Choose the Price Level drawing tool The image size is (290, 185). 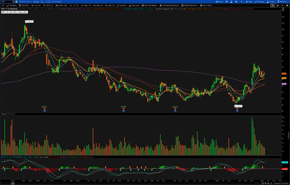(x=134, y=6)
